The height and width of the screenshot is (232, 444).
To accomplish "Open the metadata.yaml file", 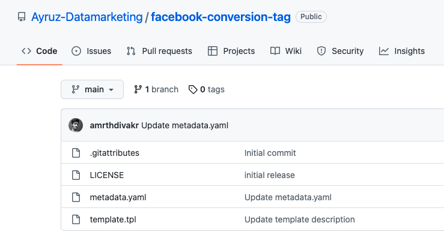I will (x=118, y=197).
